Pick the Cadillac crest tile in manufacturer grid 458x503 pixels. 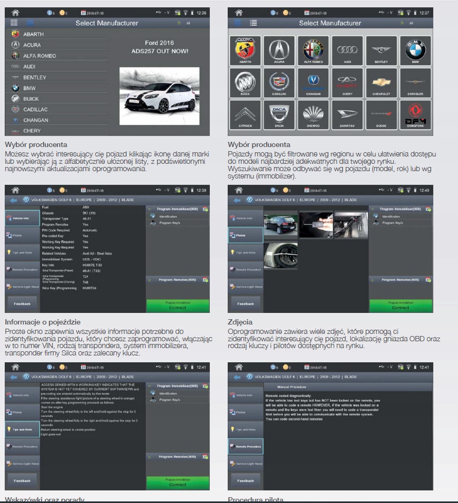279,83
